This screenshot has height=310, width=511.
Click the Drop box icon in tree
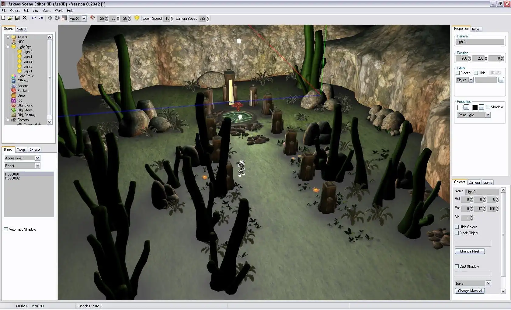14,96
